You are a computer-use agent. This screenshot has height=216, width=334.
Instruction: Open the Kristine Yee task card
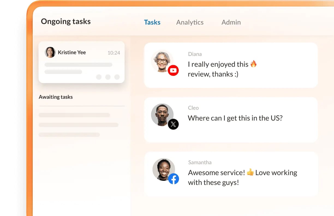point(82,62)
